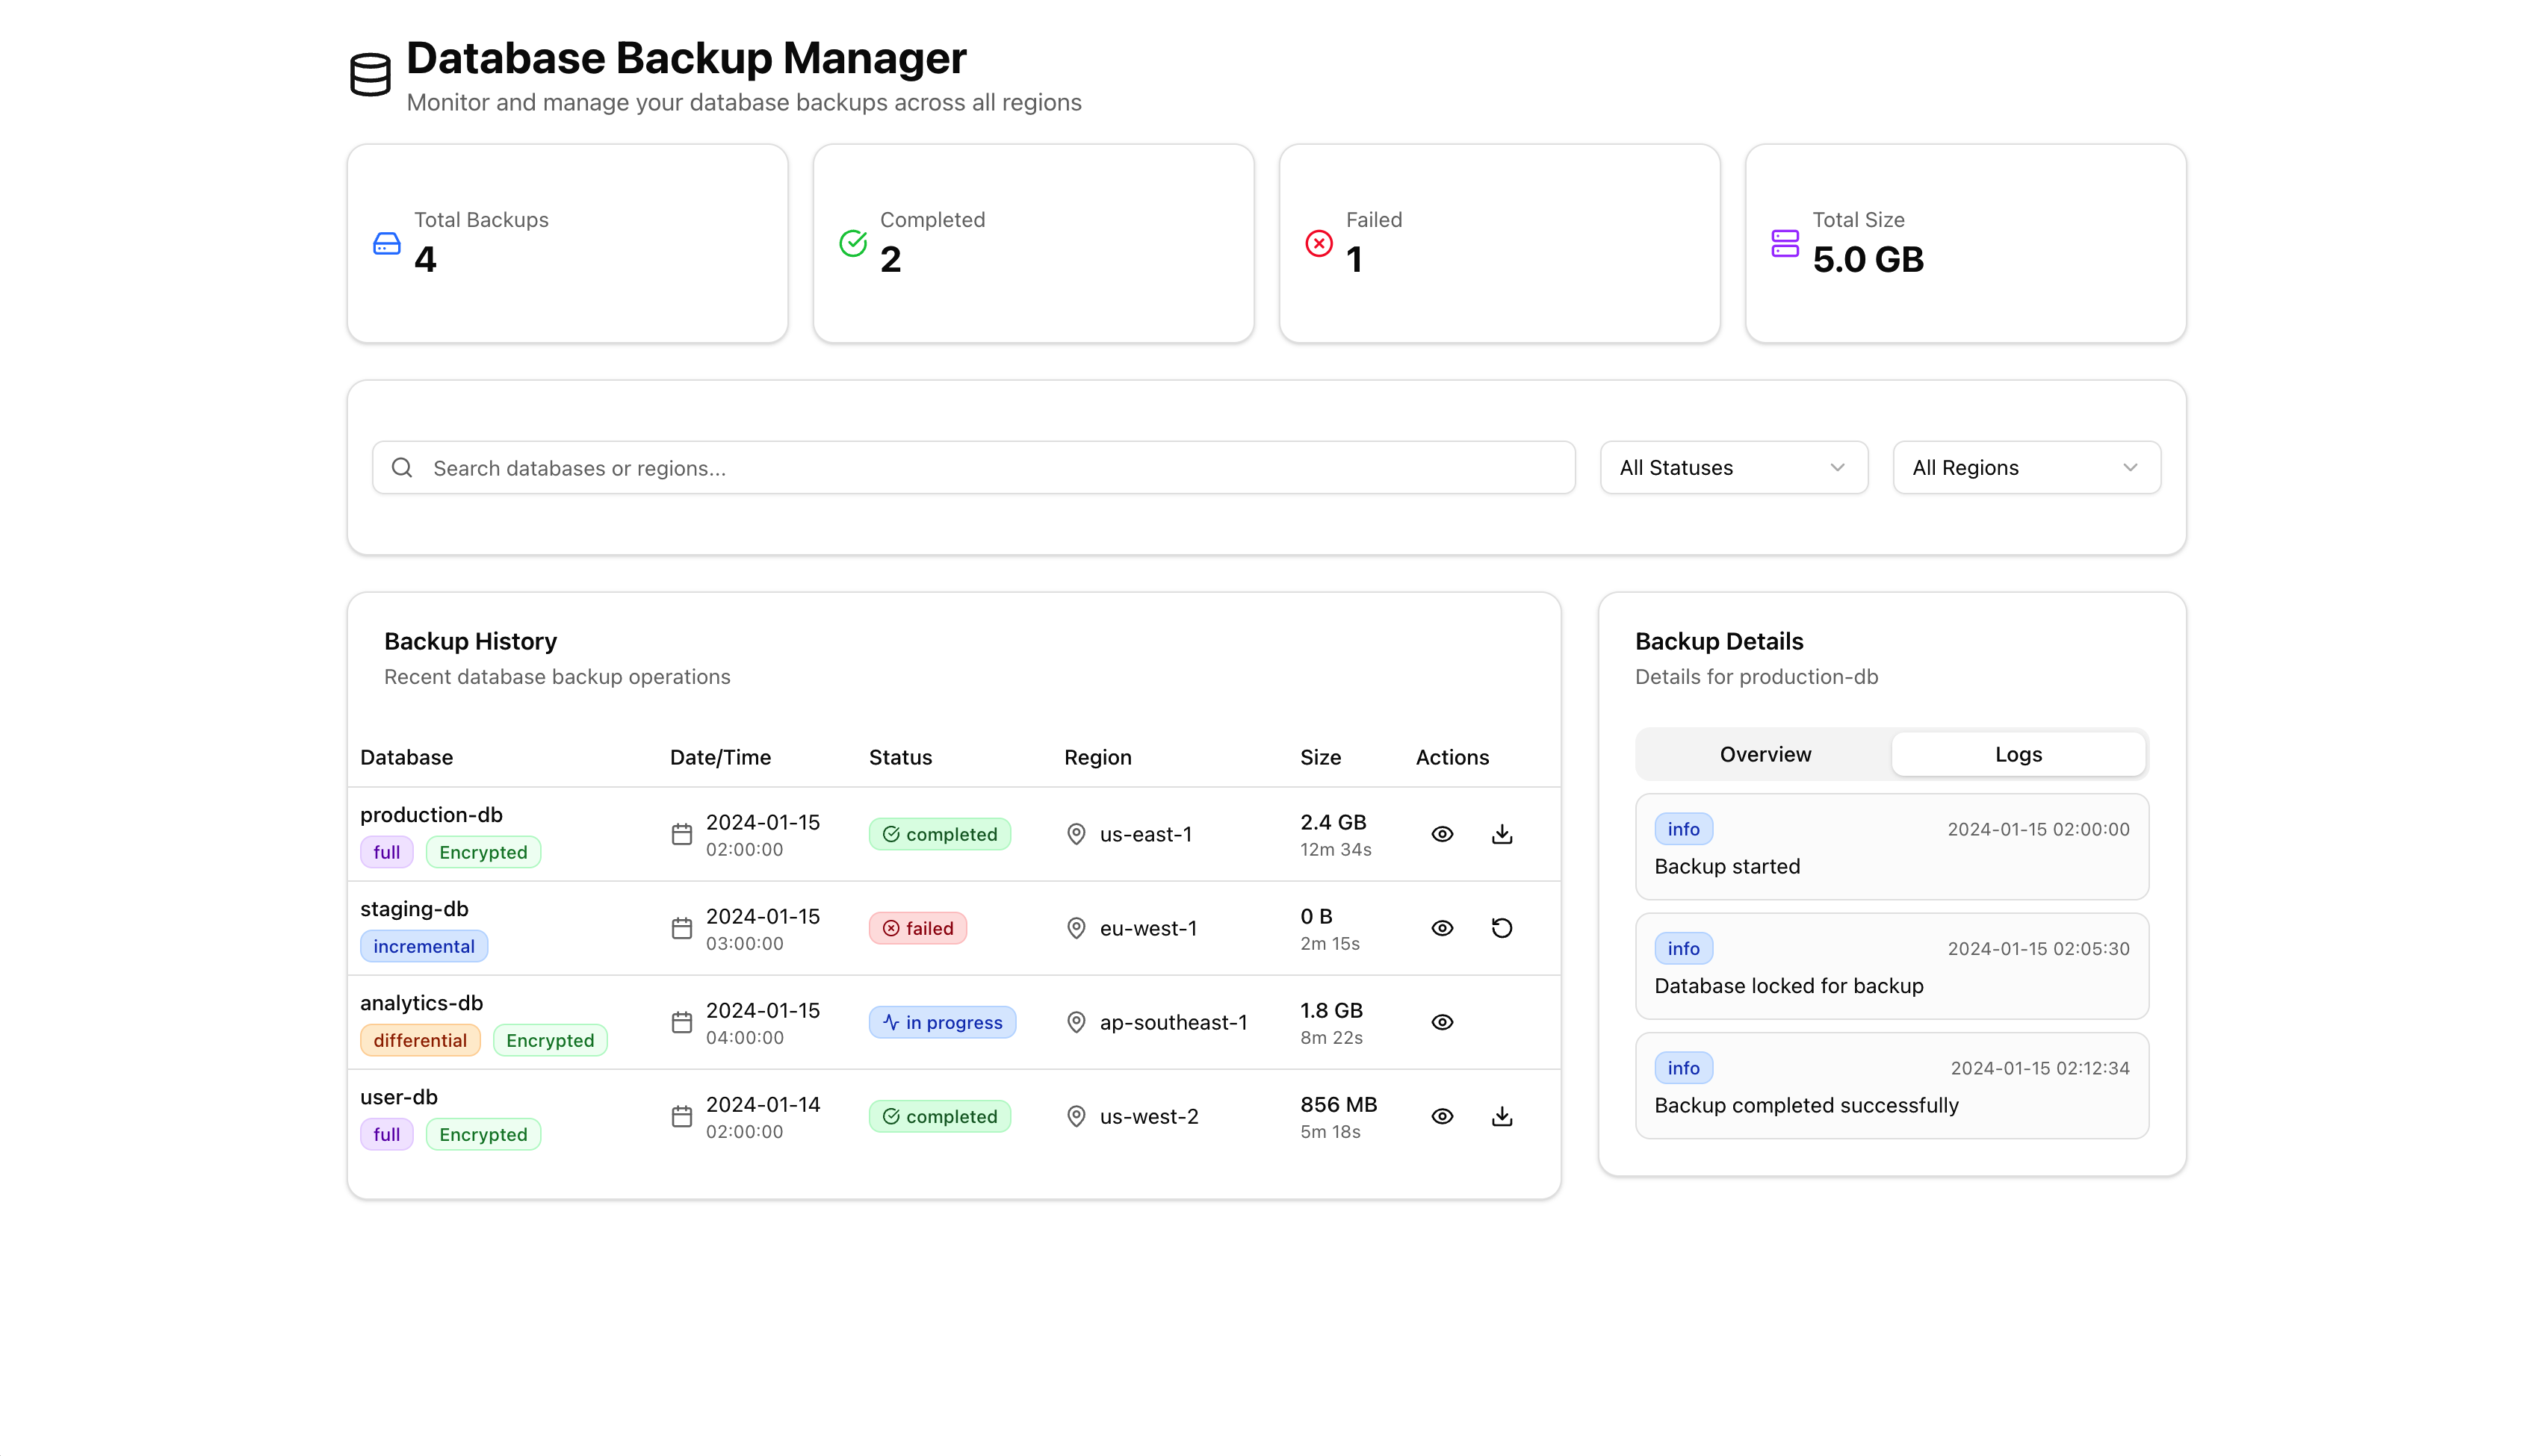Click the differential tag under analytics-db
This screenshot has height=1456, width=2531.
(x=420, y=1040)
